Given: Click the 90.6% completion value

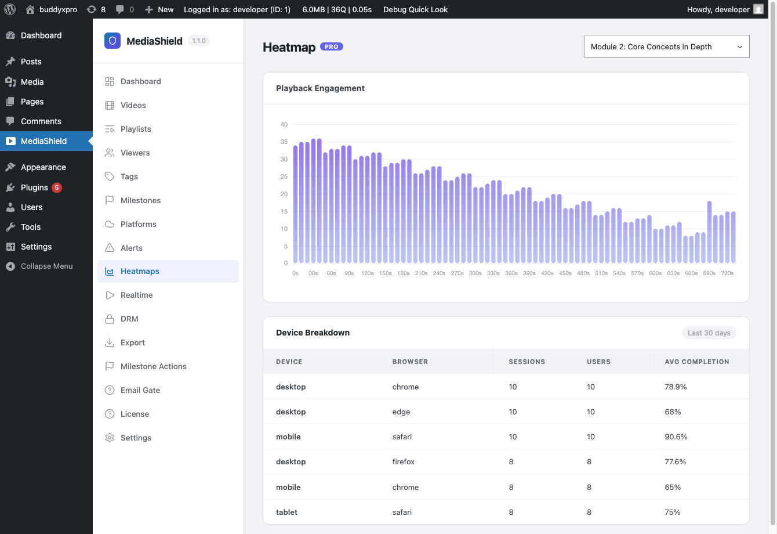Looking at the screenshot, I should pos(676,436).
